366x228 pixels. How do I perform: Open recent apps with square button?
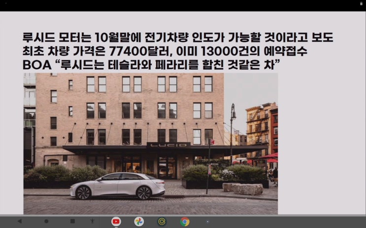point(72,221)
